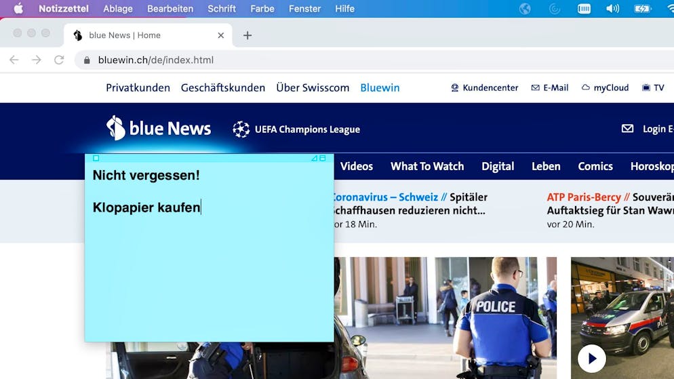
Task: Open the Farbe menu
Action: (262, 9)
